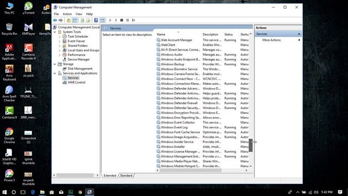Open Microsoft Edge from the taskbar
This screenshot has height=196, width=348.
point(33,192)
